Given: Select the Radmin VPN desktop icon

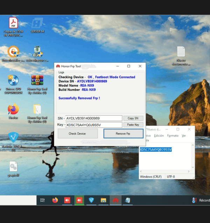Looking at the screenshot, I should [13, 142].
